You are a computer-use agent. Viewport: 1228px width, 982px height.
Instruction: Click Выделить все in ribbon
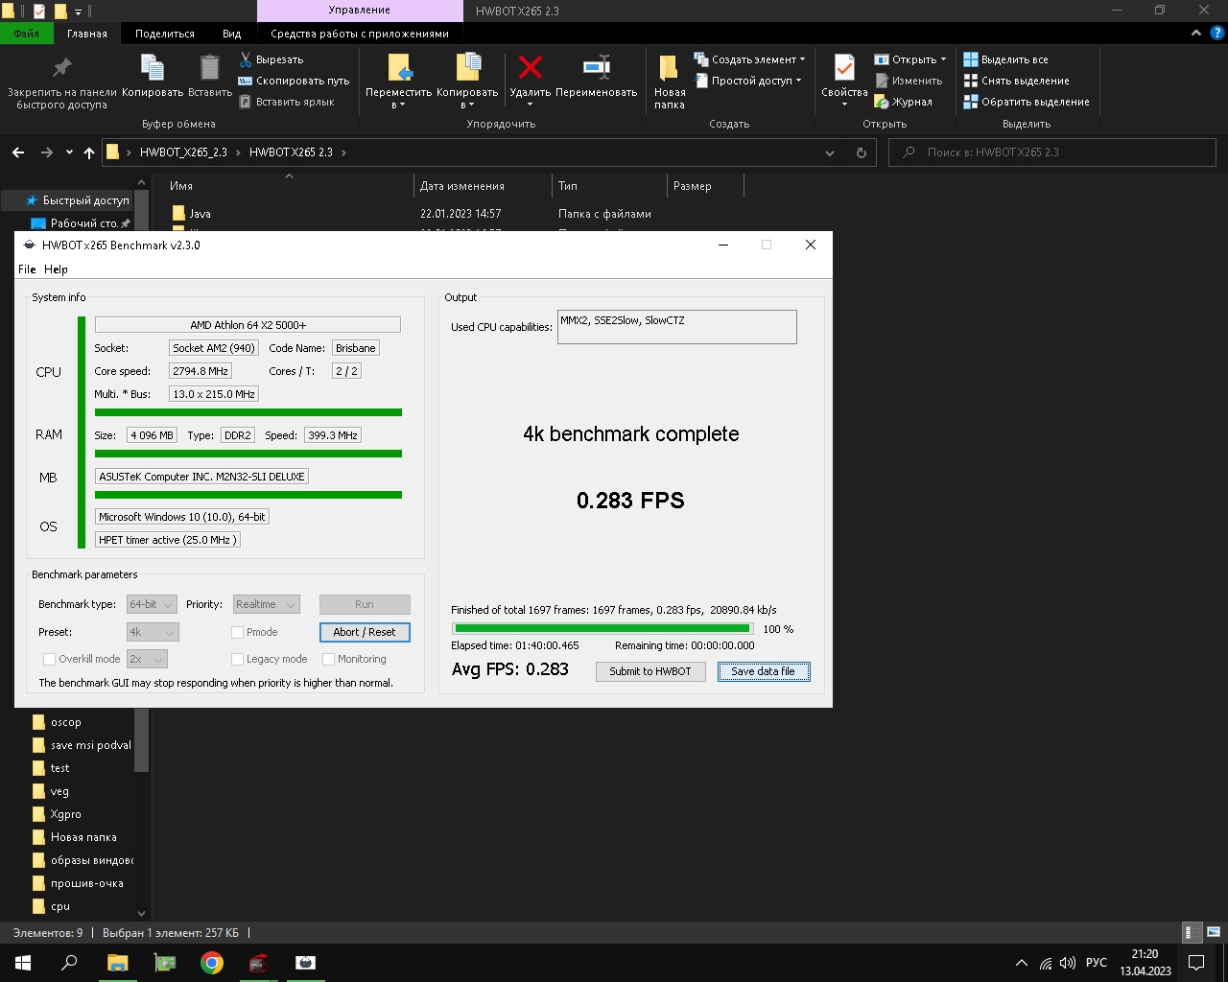pyautogui.click(x=1005, y=59)
